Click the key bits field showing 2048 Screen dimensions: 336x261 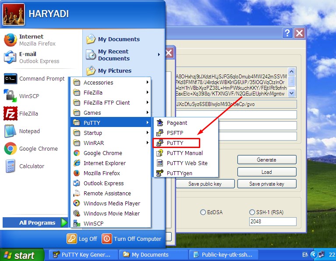click(272, 222)
